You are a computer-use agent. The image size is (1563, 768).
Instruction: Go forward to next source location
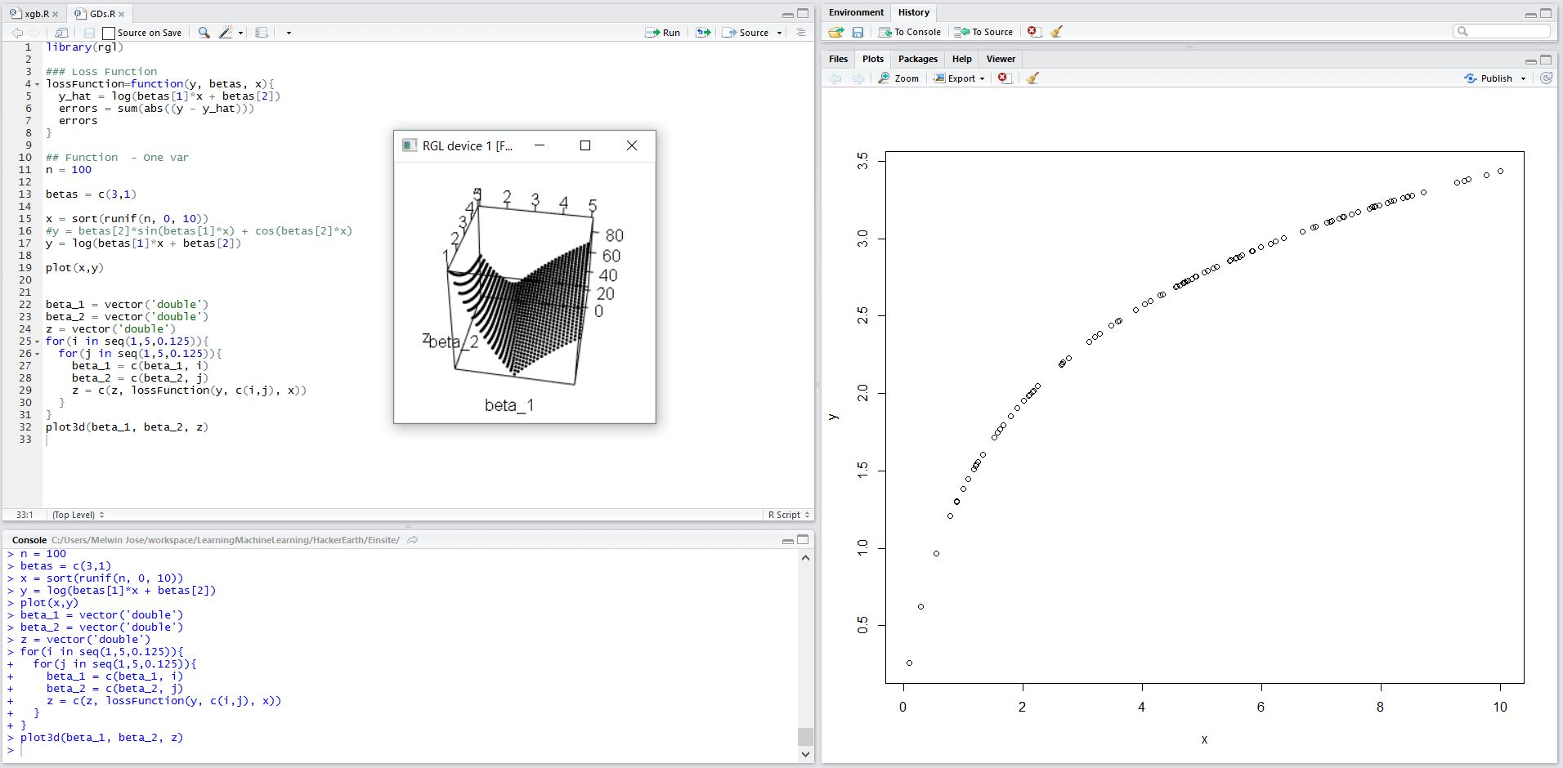pos(34,33)
